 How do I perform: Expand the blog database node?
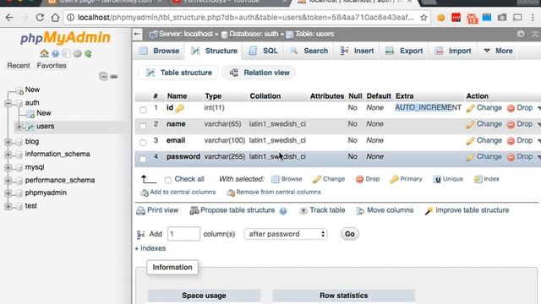(x=8, y=142)
